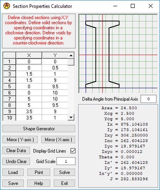160x190 pixels.
Task: Toggle the Display Grid Lines checkbox
Action: [73, 151]
